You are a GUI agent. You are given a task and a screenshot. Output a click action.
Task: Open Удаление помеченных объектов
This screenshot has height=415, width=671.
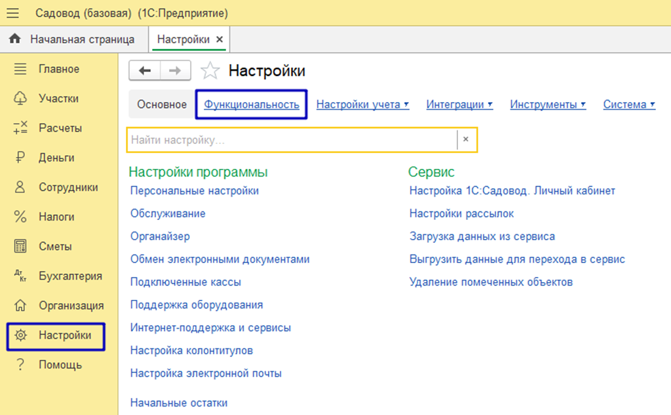pos(491,282)
